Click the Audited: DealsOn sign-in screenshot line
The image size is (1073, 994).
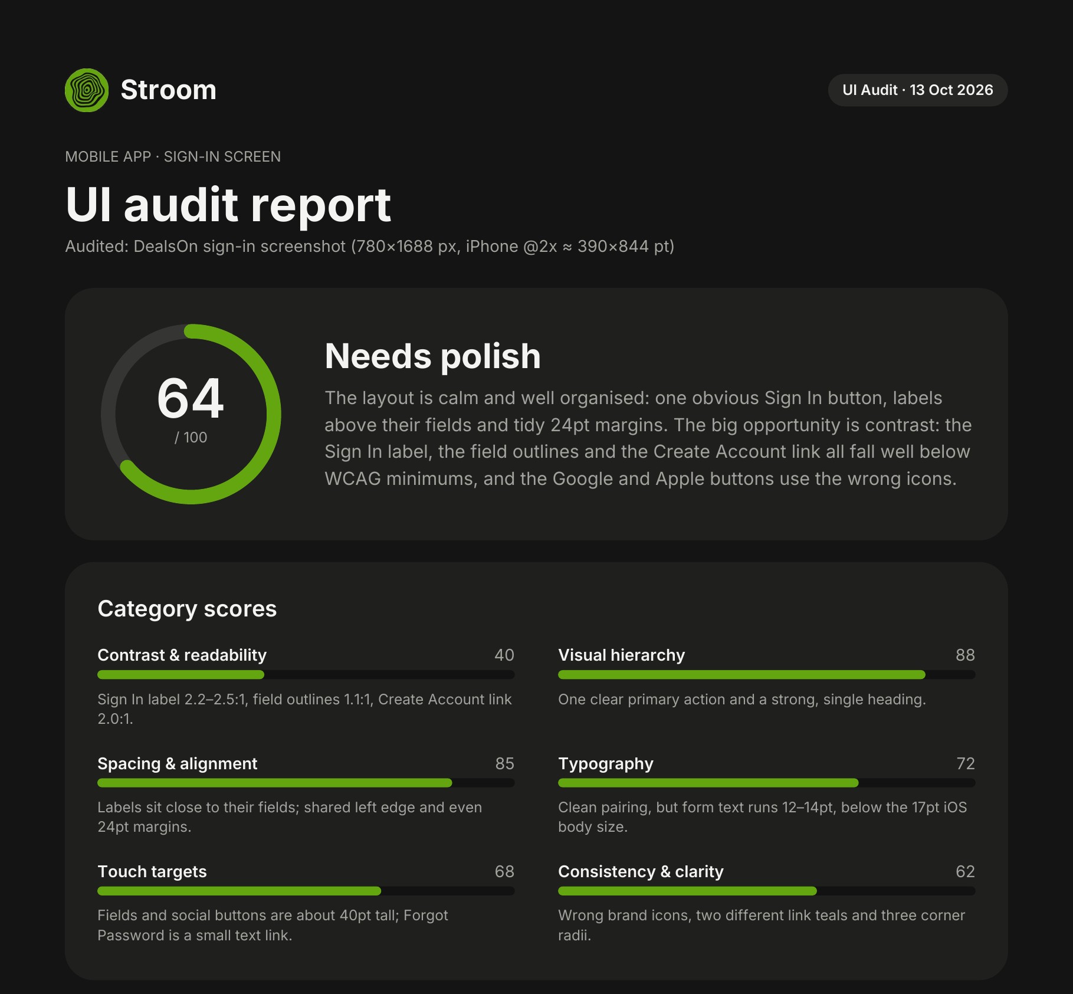(x=369, y=247)
